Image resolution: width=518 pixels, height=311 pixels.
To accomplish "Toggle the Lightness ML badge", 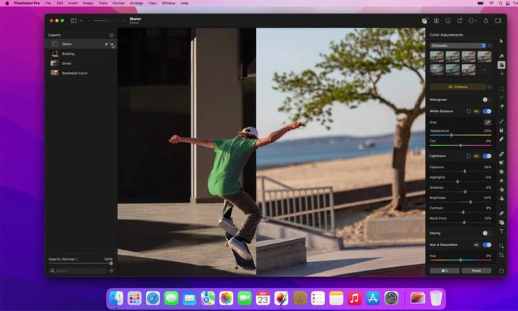I will click(477, 156).
